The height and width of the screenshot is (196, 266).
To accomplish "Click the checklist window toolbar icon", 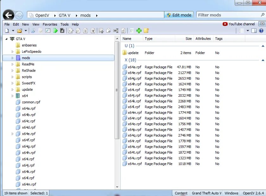I will point(48,31).
